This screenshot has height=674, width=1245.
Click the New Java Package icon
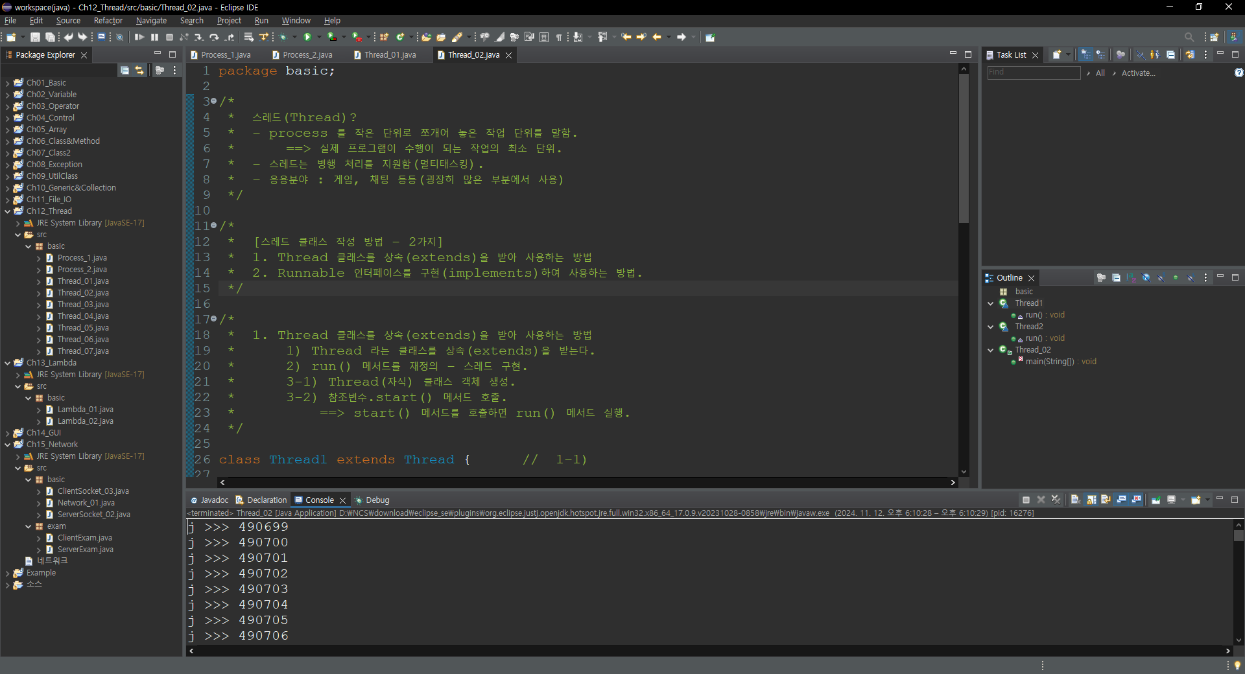click(385, 38)
